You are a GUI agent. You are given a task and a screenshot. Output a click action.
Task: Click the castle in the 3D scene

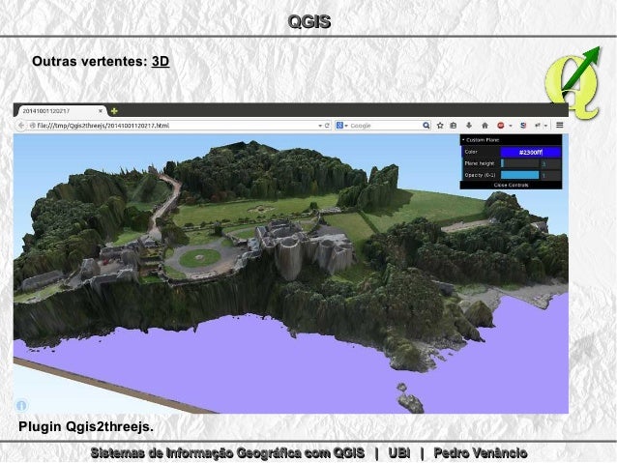point(305,247)
